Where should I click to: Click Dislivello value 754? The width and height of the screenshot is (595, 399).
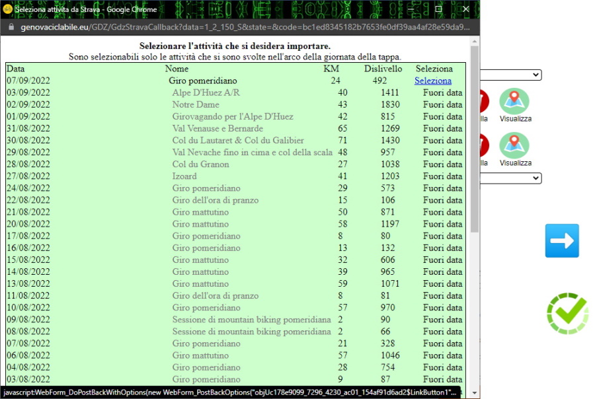[x=388, y=367]
